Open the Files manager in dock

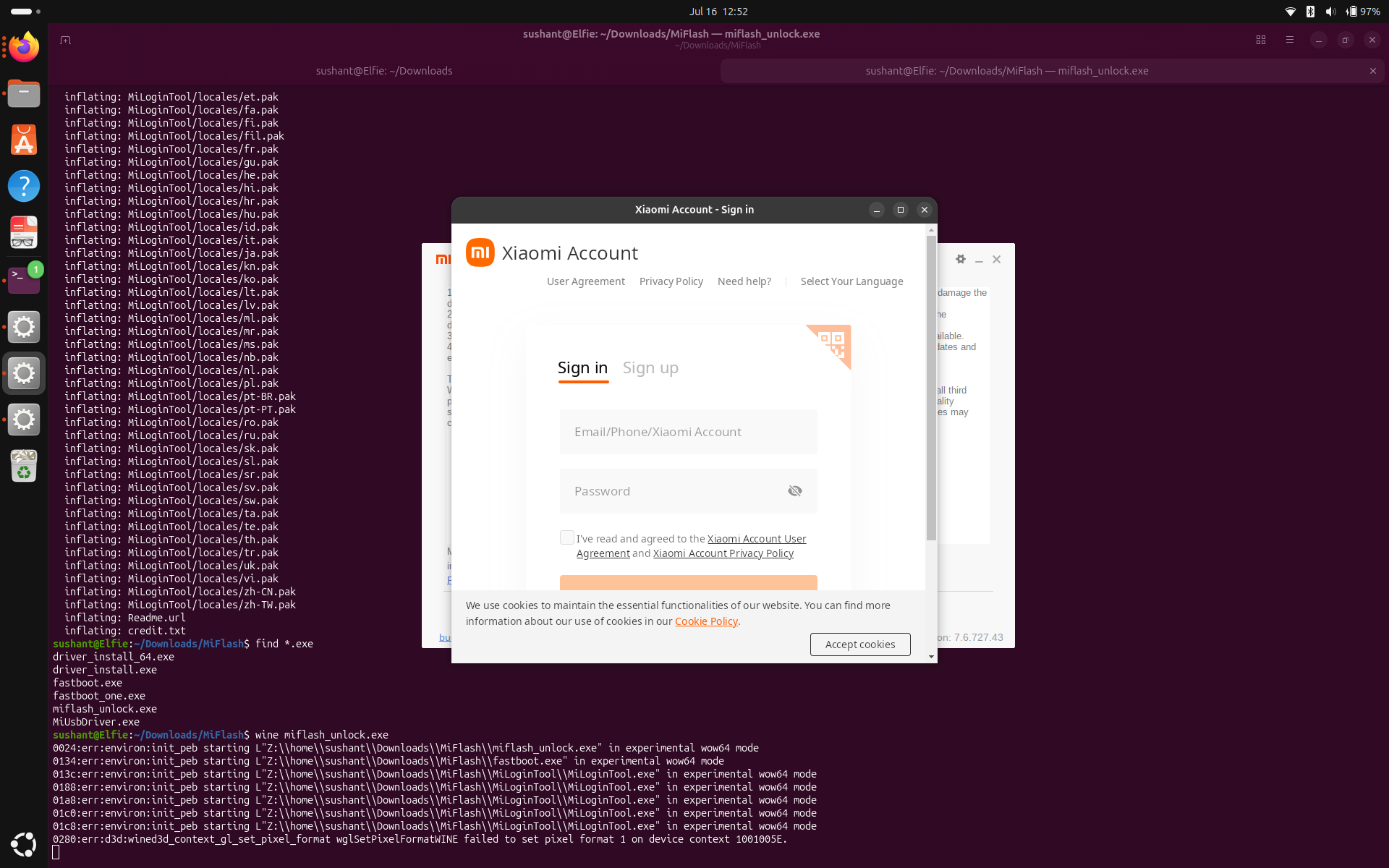coord(24,93)
